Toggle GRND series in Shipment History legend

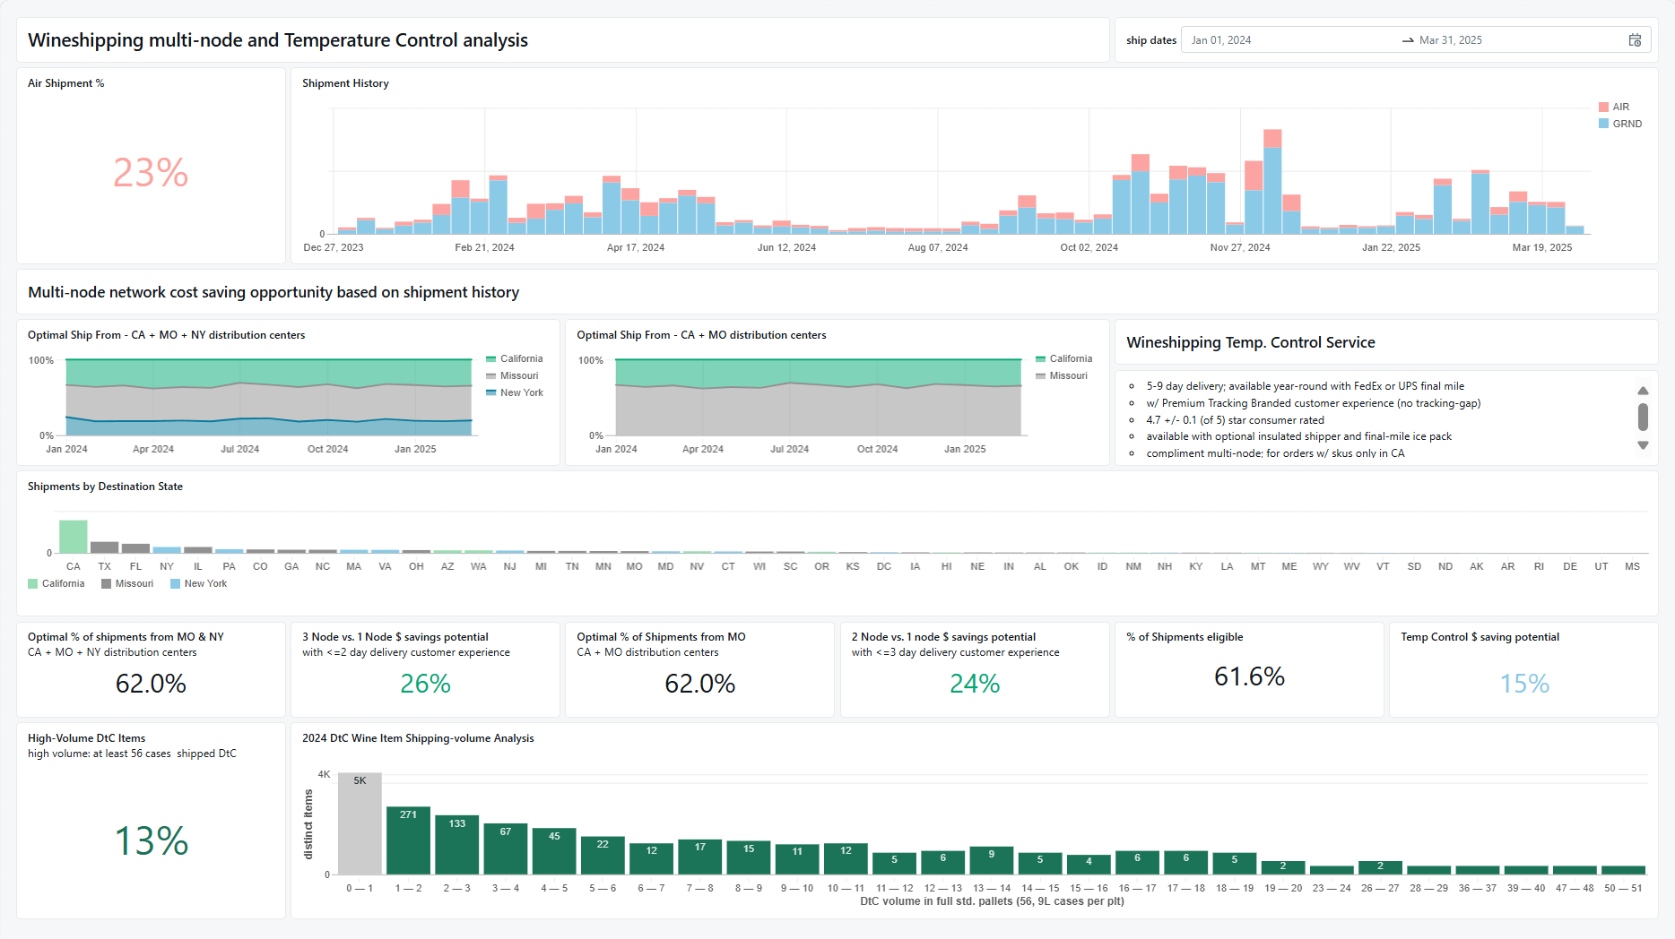coord(1619,124)
